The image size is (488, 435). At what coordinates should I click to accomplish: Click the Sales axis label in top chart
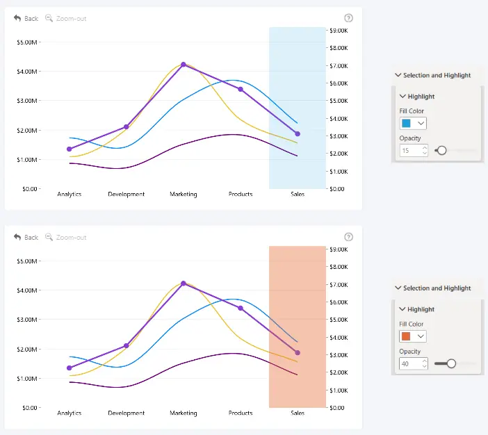click(x=298, y=194)
